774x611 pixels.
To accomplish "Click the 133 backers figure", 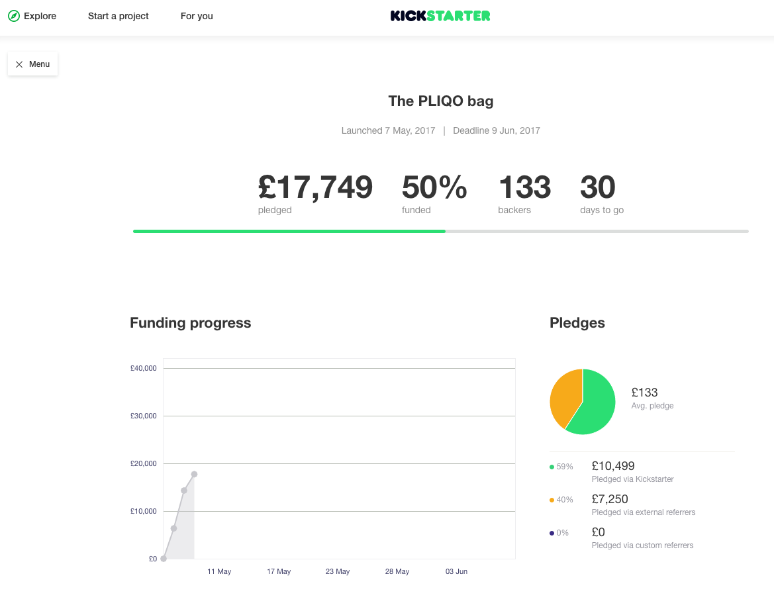I will pyautogui.click(x=524, y=187).
